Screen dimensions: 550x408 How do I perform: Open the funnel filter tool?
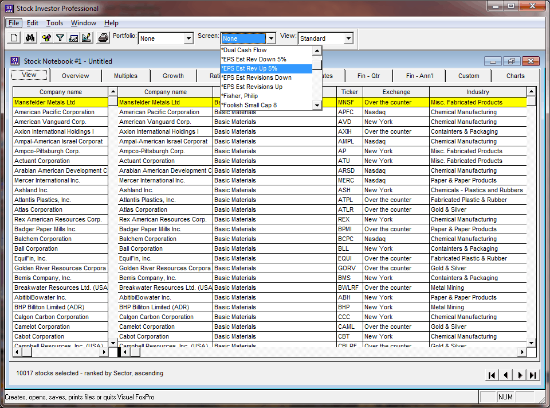tap(60, 38)
